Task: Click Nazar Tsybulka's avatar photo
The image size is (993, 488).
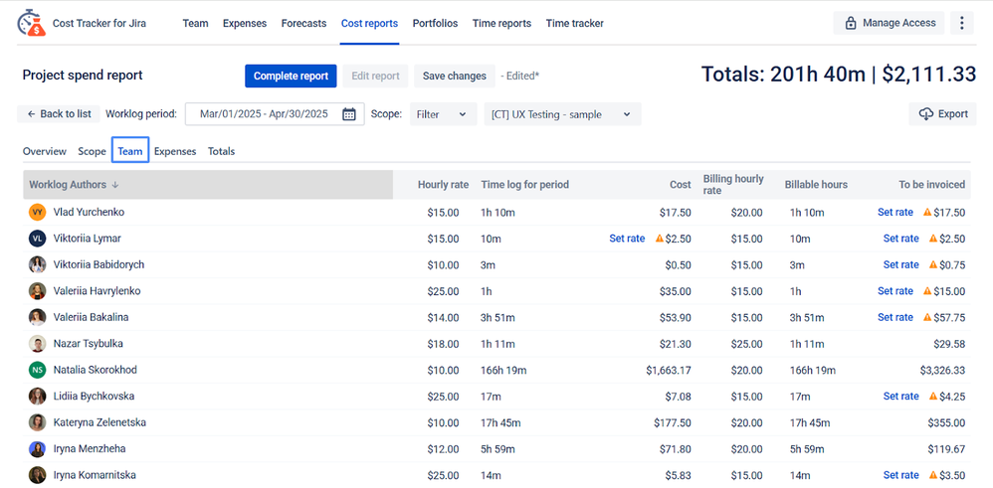Action: (x=38, y=344)
